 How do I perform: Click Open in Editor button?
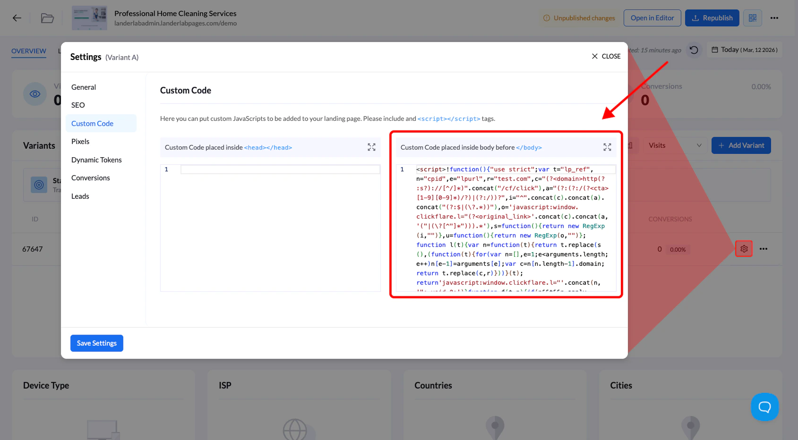pos(652,18)
